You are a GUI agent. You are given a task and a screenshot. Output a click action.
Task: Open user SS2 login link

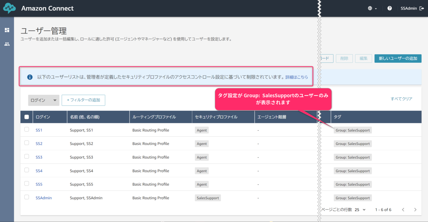pyautogui.click(x=39, y=144)
